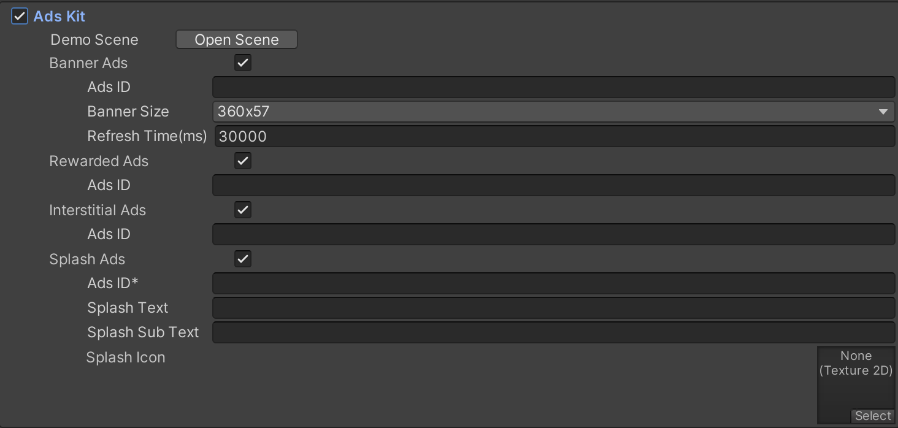Image resolution: width=898 pixels, height=428 pixels.
Task: Click the Refresh Time input field
Action: 553,136
